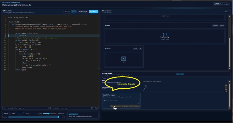This screenshot has width=233, height=123.
Task: Click the Speed slider
Action: tap(50, 114)
